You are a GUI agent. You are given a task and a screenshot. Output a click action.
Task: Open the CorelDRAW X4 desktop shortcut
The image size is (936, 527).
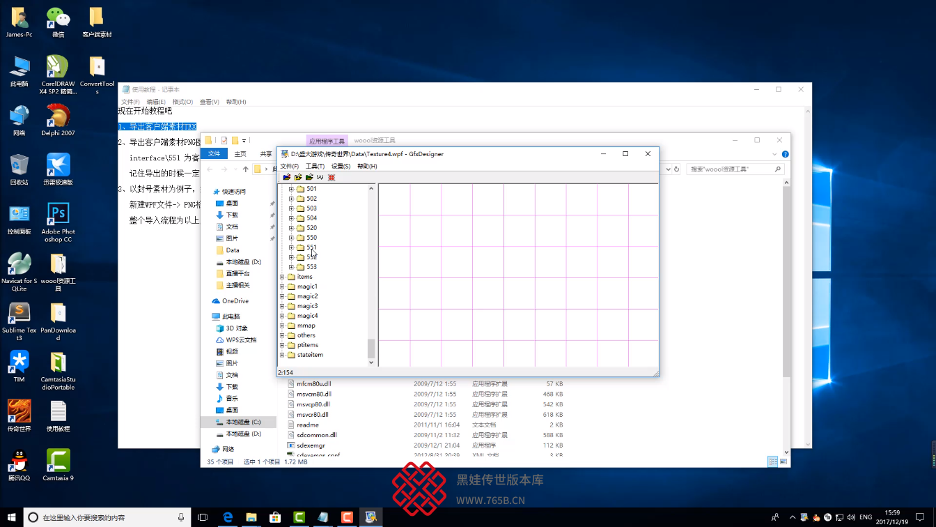(58, 75)
